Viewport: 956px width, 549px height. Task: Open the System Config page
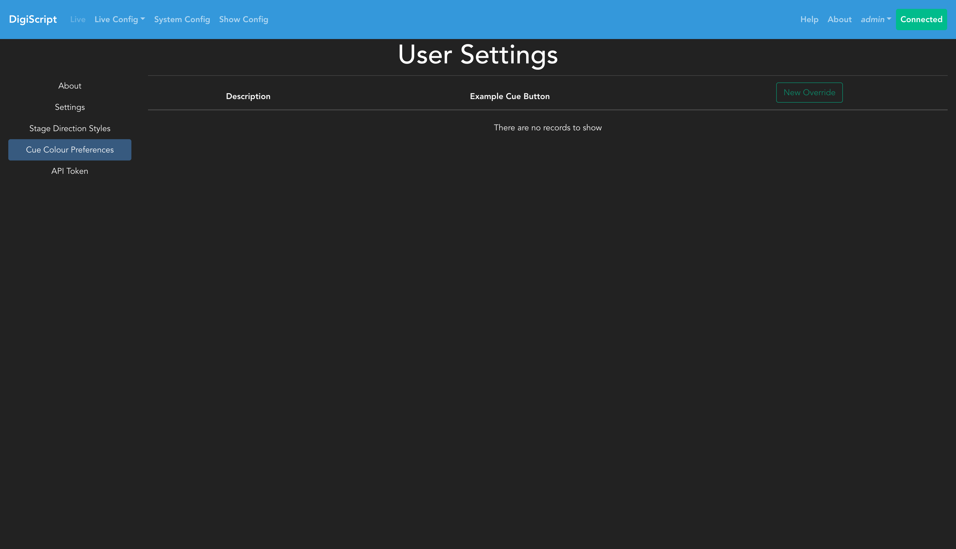pos(182,19)
